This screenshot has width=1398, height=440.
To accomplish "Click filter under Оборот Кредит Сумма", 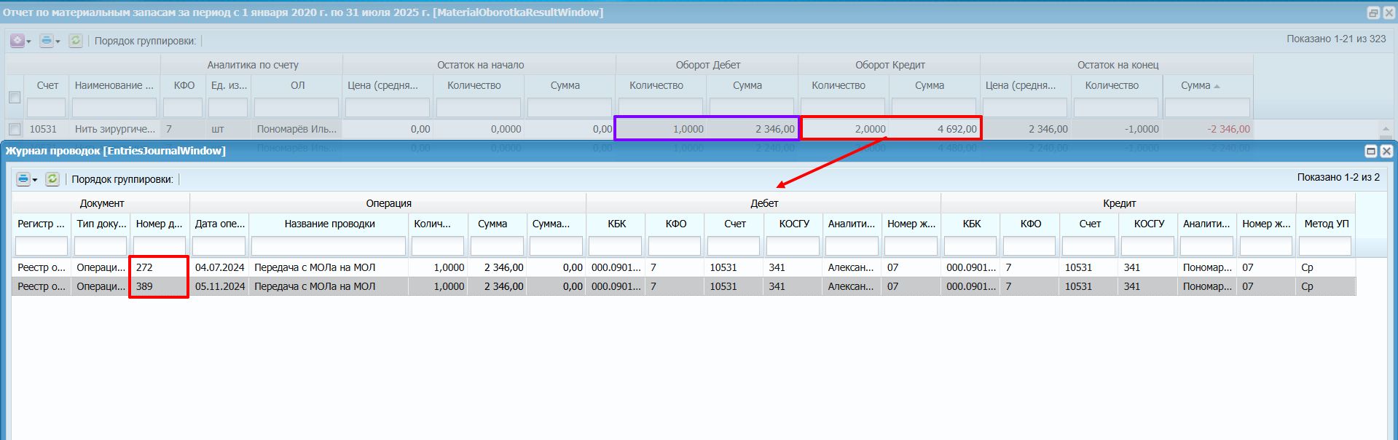I will (x=934, y=108).
